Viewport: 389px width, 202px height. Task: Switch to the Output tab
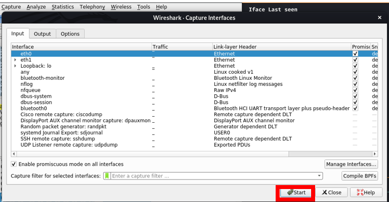click(x=42, y=34)
